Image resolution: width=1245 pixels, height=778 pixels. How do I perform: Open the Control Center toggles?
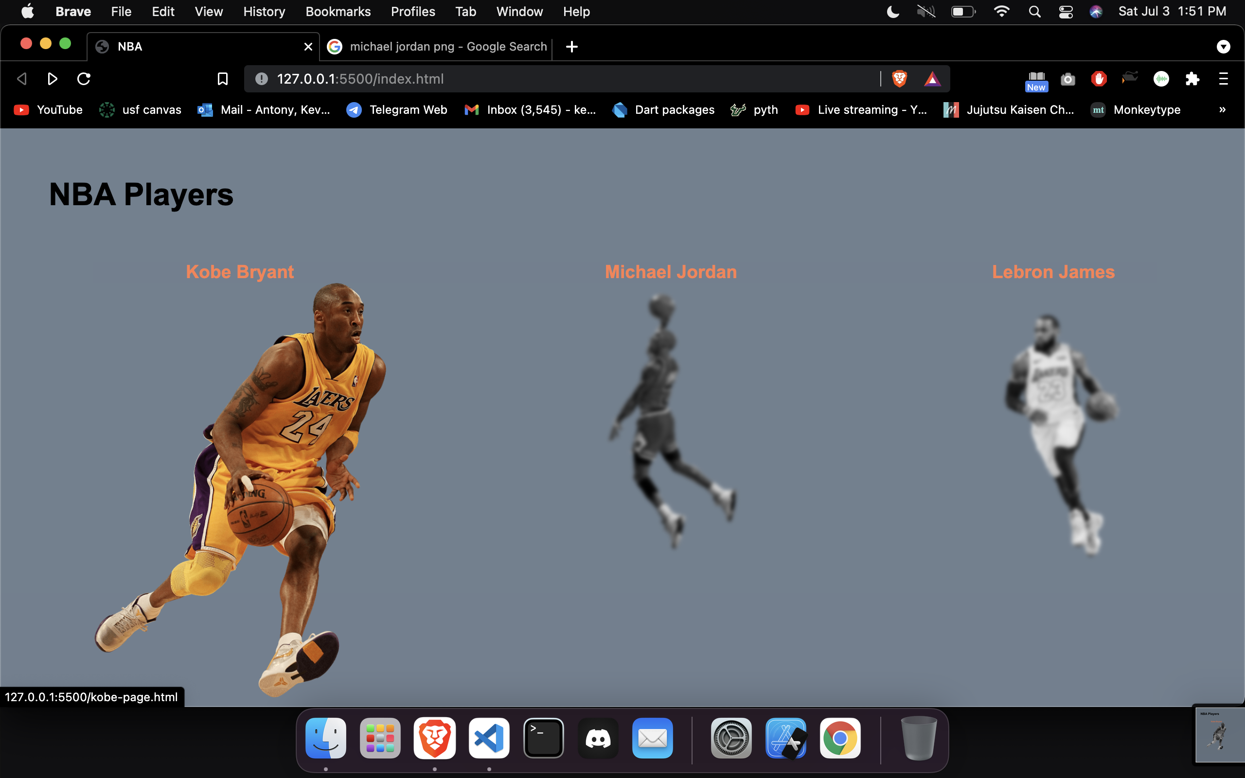click(1066, 11)
